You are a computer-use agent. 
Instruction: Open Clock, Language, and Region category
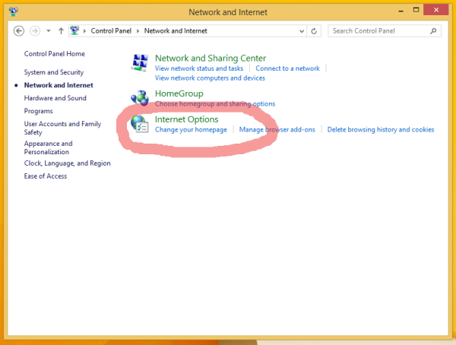point(67,163)
